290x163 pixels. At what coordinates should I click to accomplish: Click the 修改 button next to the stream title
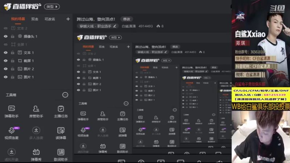click(x=127, y=19)
